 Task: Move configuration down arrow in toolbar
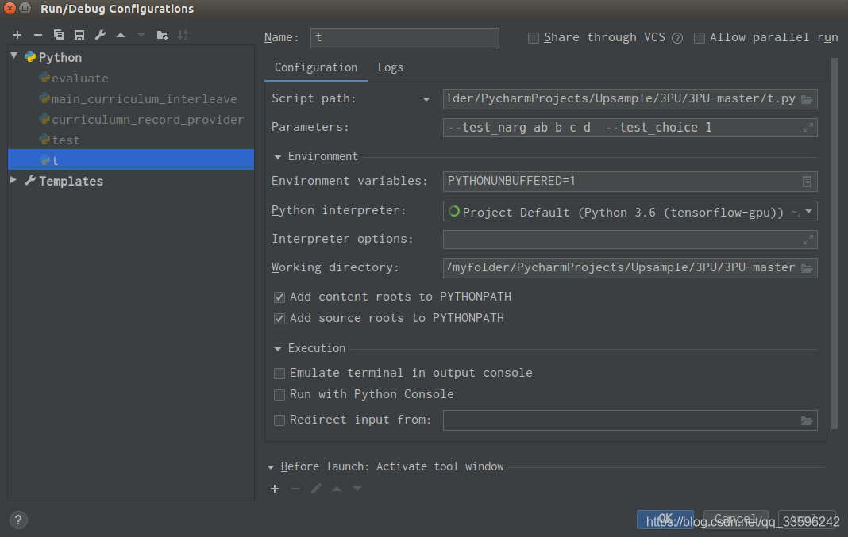141,35
